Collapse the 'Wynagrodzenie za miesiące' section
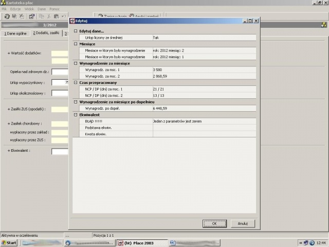This screenshot has width=329, height=247. click(x=76, y=63)
